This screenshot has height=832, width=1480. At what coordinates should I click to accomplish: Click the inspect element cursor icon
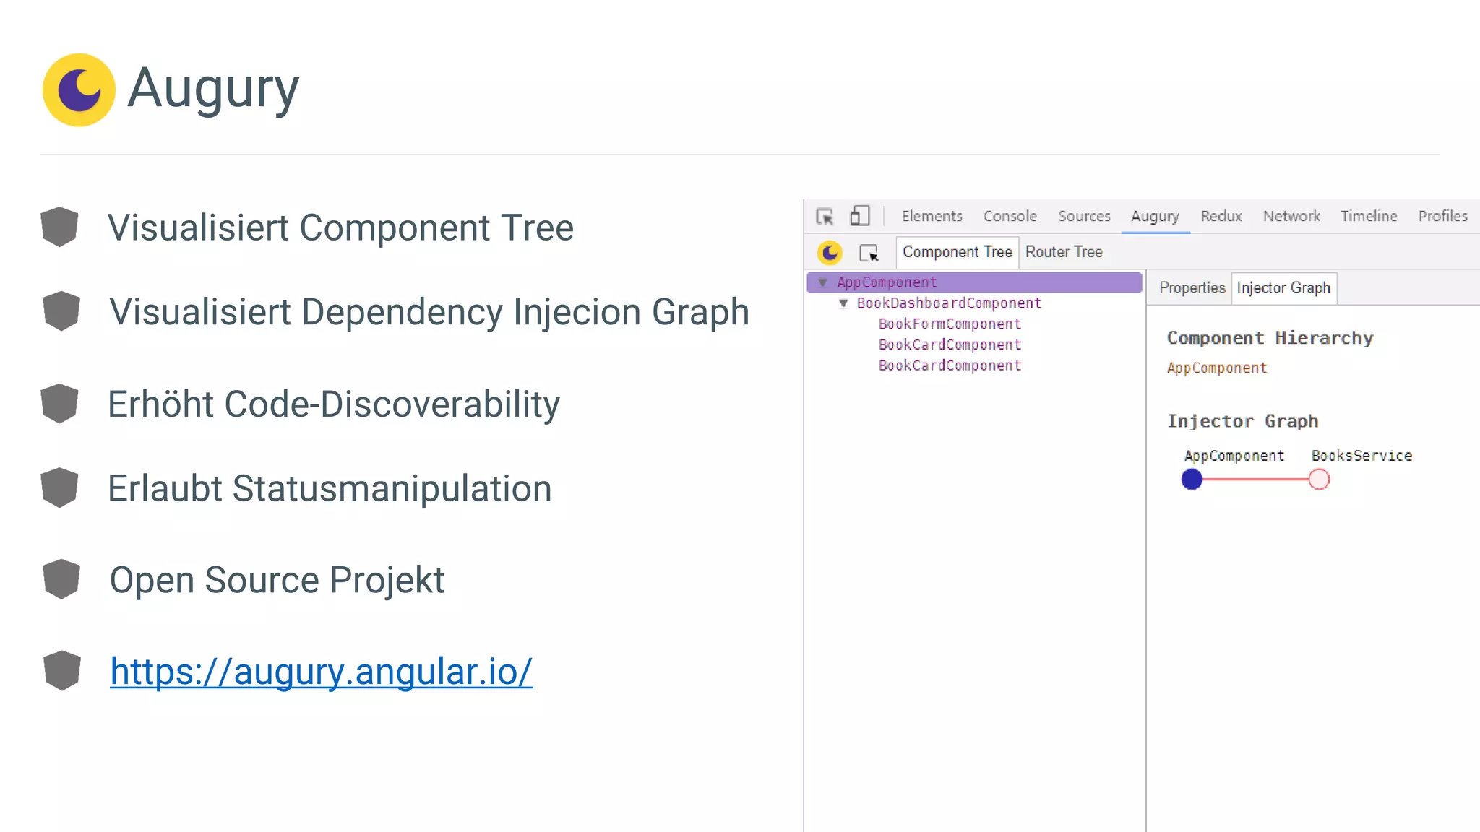[825, 216]
